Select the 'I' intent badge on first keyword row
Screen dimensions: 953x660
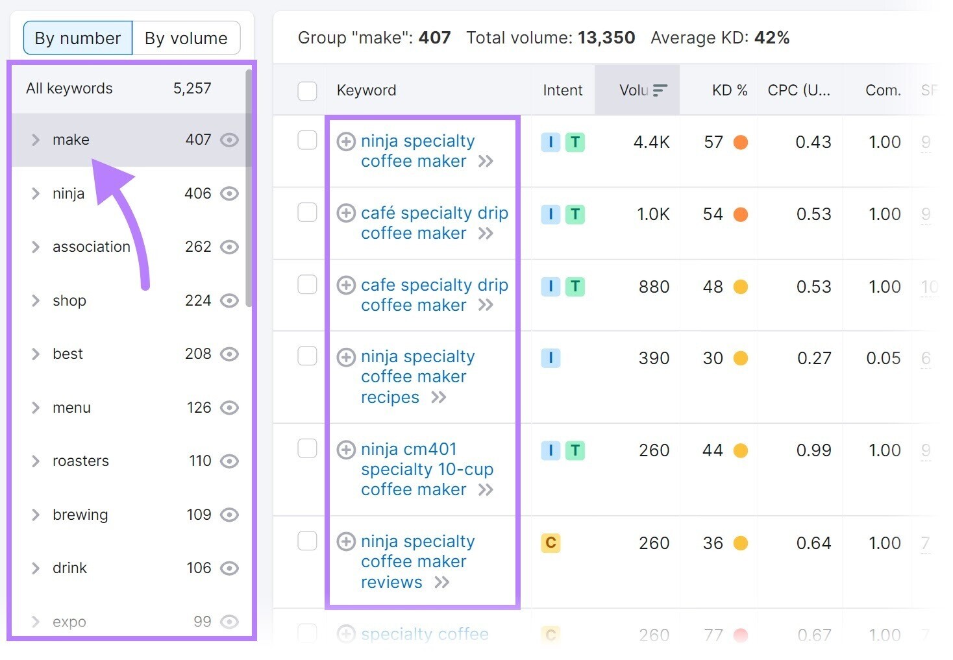[x=551, y=142]
